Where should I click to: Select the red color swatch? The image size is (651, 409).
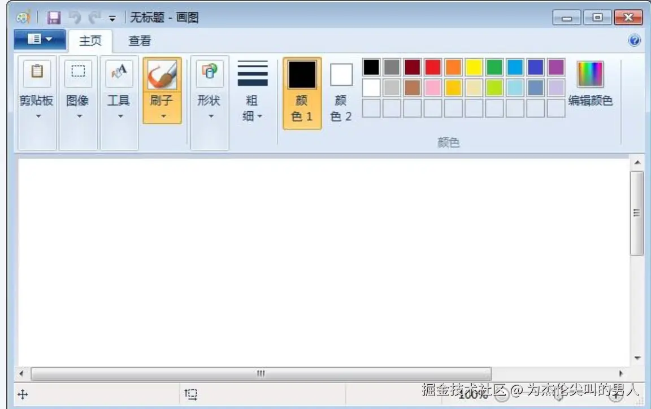(431, 67)
